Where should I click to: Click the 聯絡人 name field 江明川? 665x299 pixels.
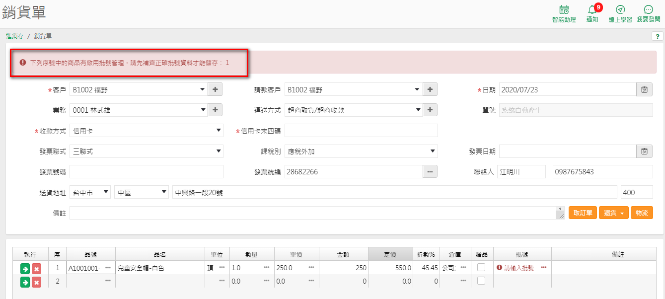(x=521, y=171)
